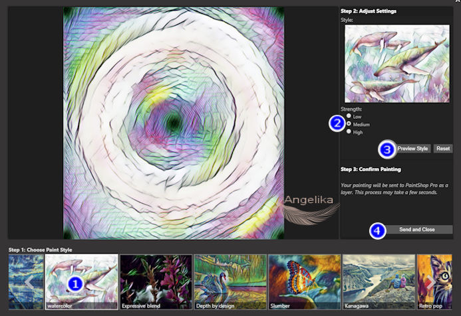The height and width of the screenshot is (316, 461).
Task: Click the blue number 4 marker
Action: tap(378, 230)
